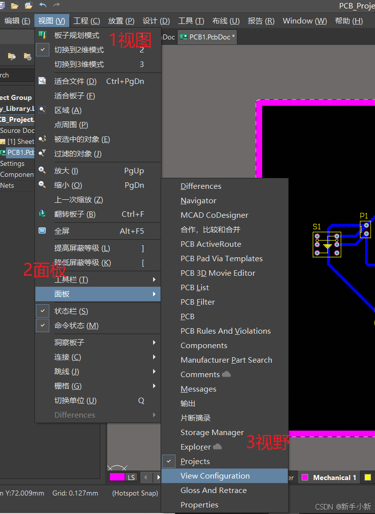Open the Design (设计) menu

pyautogui.click(x=156, y=21)
